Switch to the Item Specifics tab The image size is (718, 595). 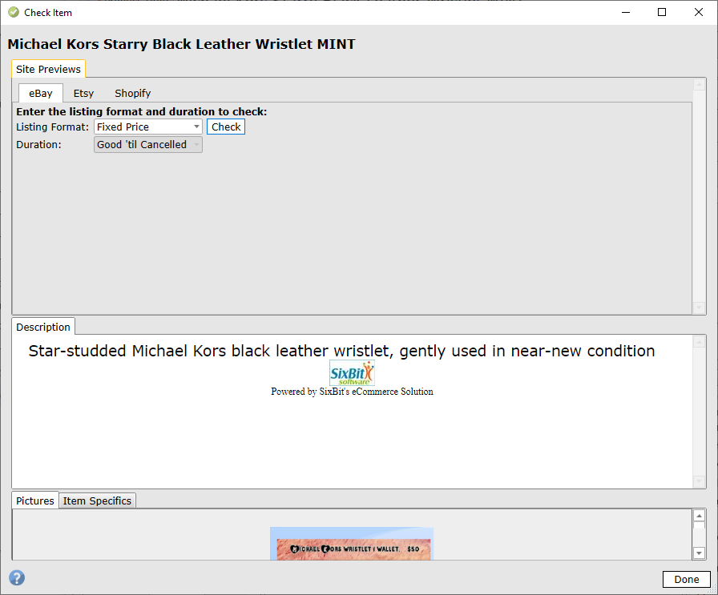point(97,501)
